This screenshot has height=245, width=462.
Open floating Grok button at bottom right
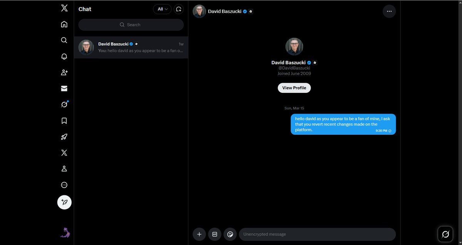pyautogui.click(x=445, y=234)
